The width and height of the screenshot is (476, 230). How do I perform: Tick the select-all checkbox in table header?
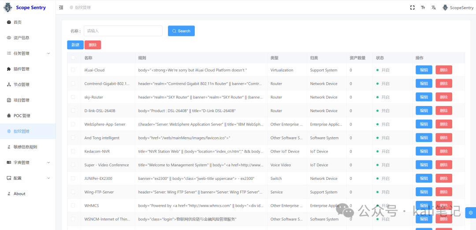pyautogui.click(x=73, y=58)
